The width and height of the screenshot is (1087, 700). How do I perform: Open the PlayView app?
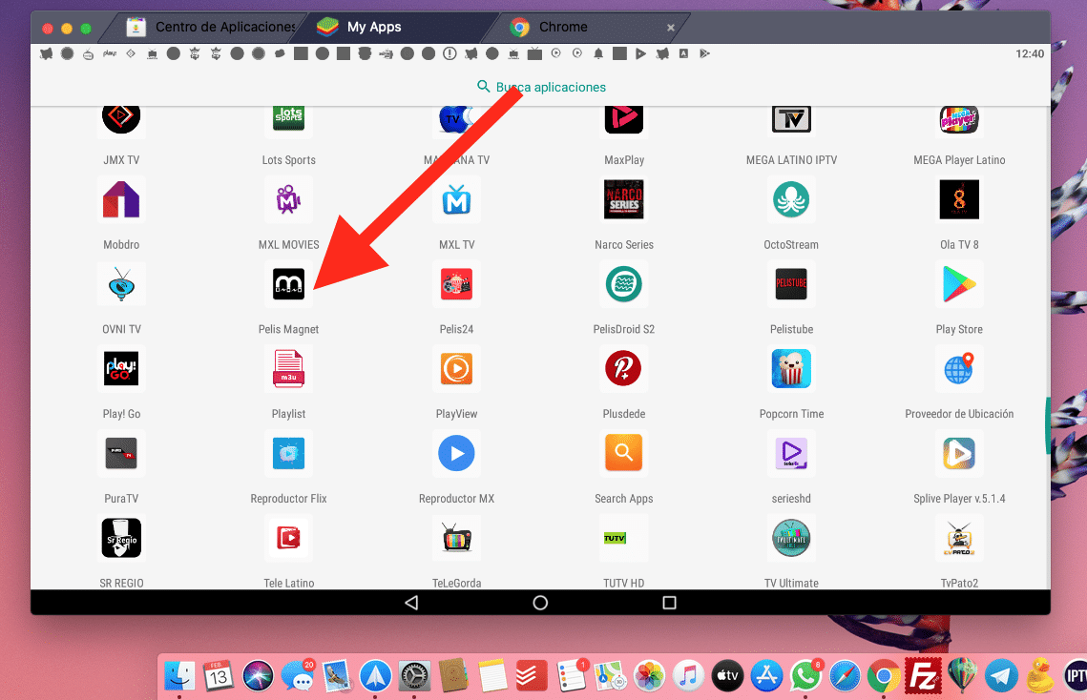point(456,369)
